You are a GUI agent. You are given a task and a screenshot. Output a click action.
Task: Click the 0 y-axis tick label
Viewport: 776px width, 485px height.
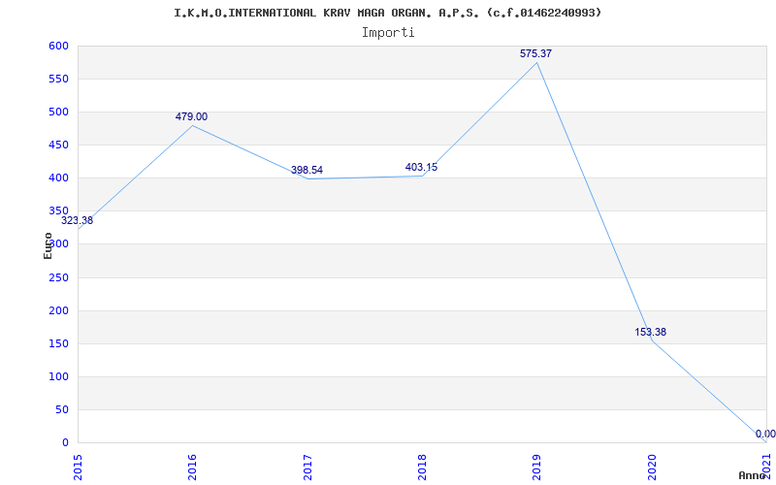(x=65, y=443)
